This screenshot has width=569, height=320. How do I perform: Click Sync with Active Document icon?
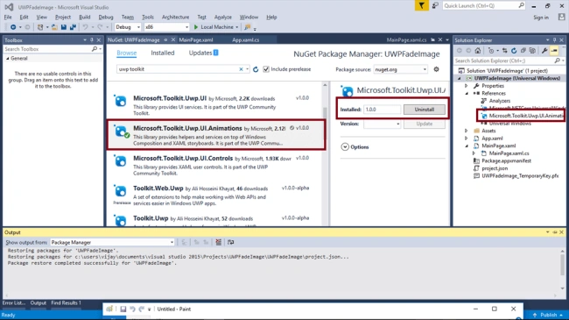click(x=505, y=51)
